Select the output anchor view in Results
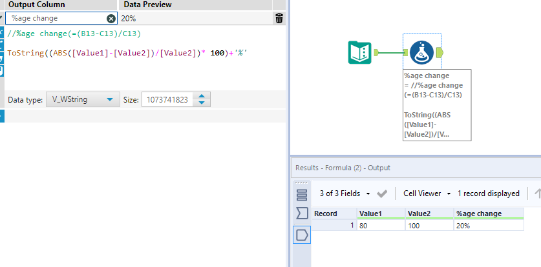This screenshot has width=541, height=267. [x=302, y=235]
